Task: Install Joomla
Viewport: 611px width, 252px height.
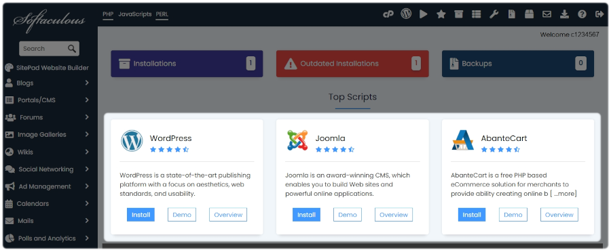Action: click(306, 215)
